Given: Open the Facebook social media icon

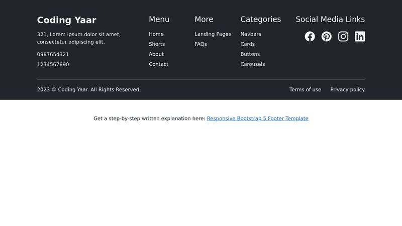Looking at the screenshot, I should [x=310, y=37].
